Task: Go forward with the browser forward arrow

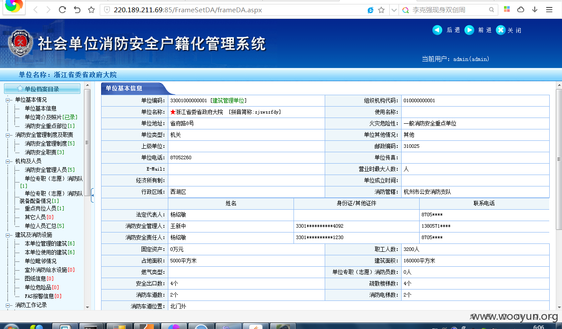Action: coord(48,10)
